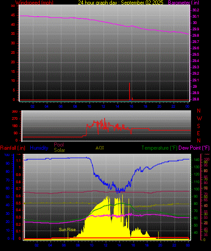Click the 45 value on windspeed axis
The height and width of the screenshot is (251, 211).
tap(13, 15)
